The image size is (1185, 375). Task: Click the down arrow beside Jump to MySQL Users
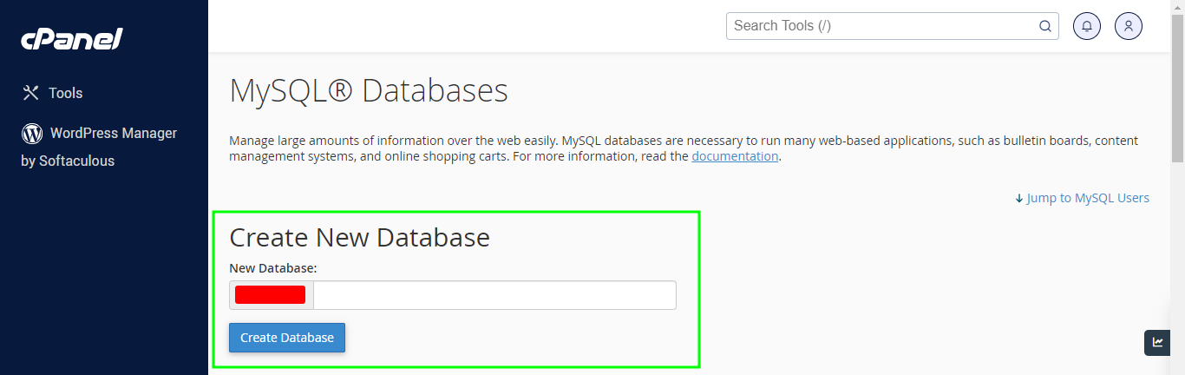click(x=1019, y=198)
